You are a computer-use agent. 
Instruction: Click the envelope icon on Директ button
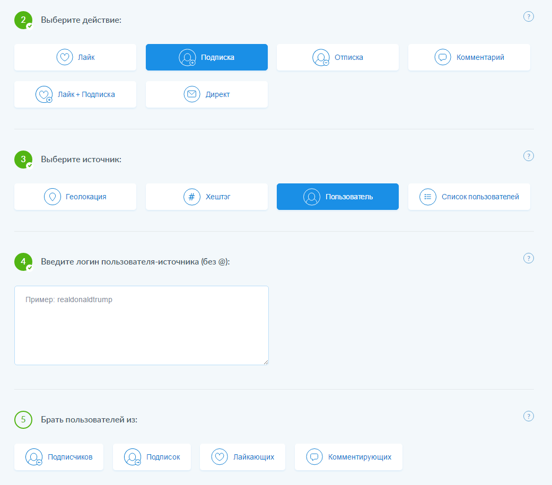191,94
